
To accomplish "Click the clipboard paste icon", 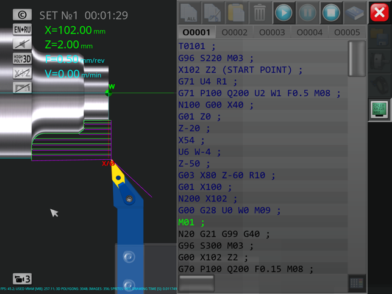I will 236,13.
